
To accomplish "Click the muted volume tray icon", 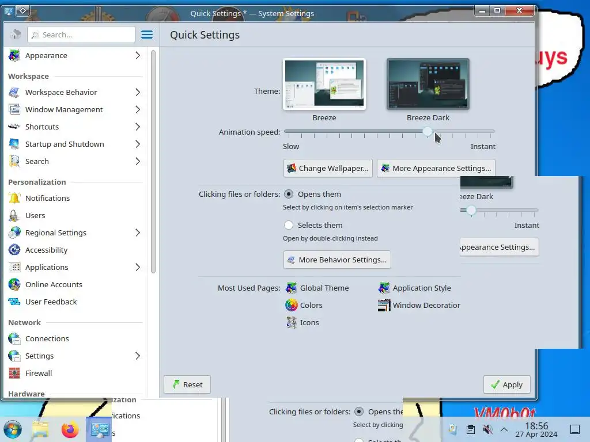I will (487, 429).
